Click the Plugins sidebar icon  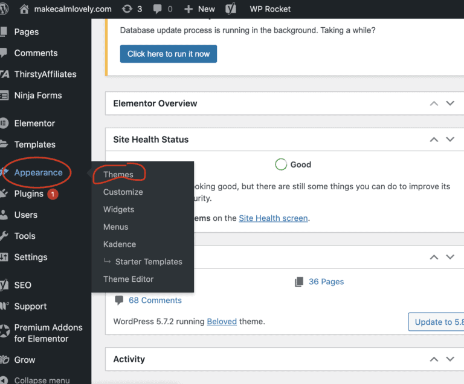[4, 194]
